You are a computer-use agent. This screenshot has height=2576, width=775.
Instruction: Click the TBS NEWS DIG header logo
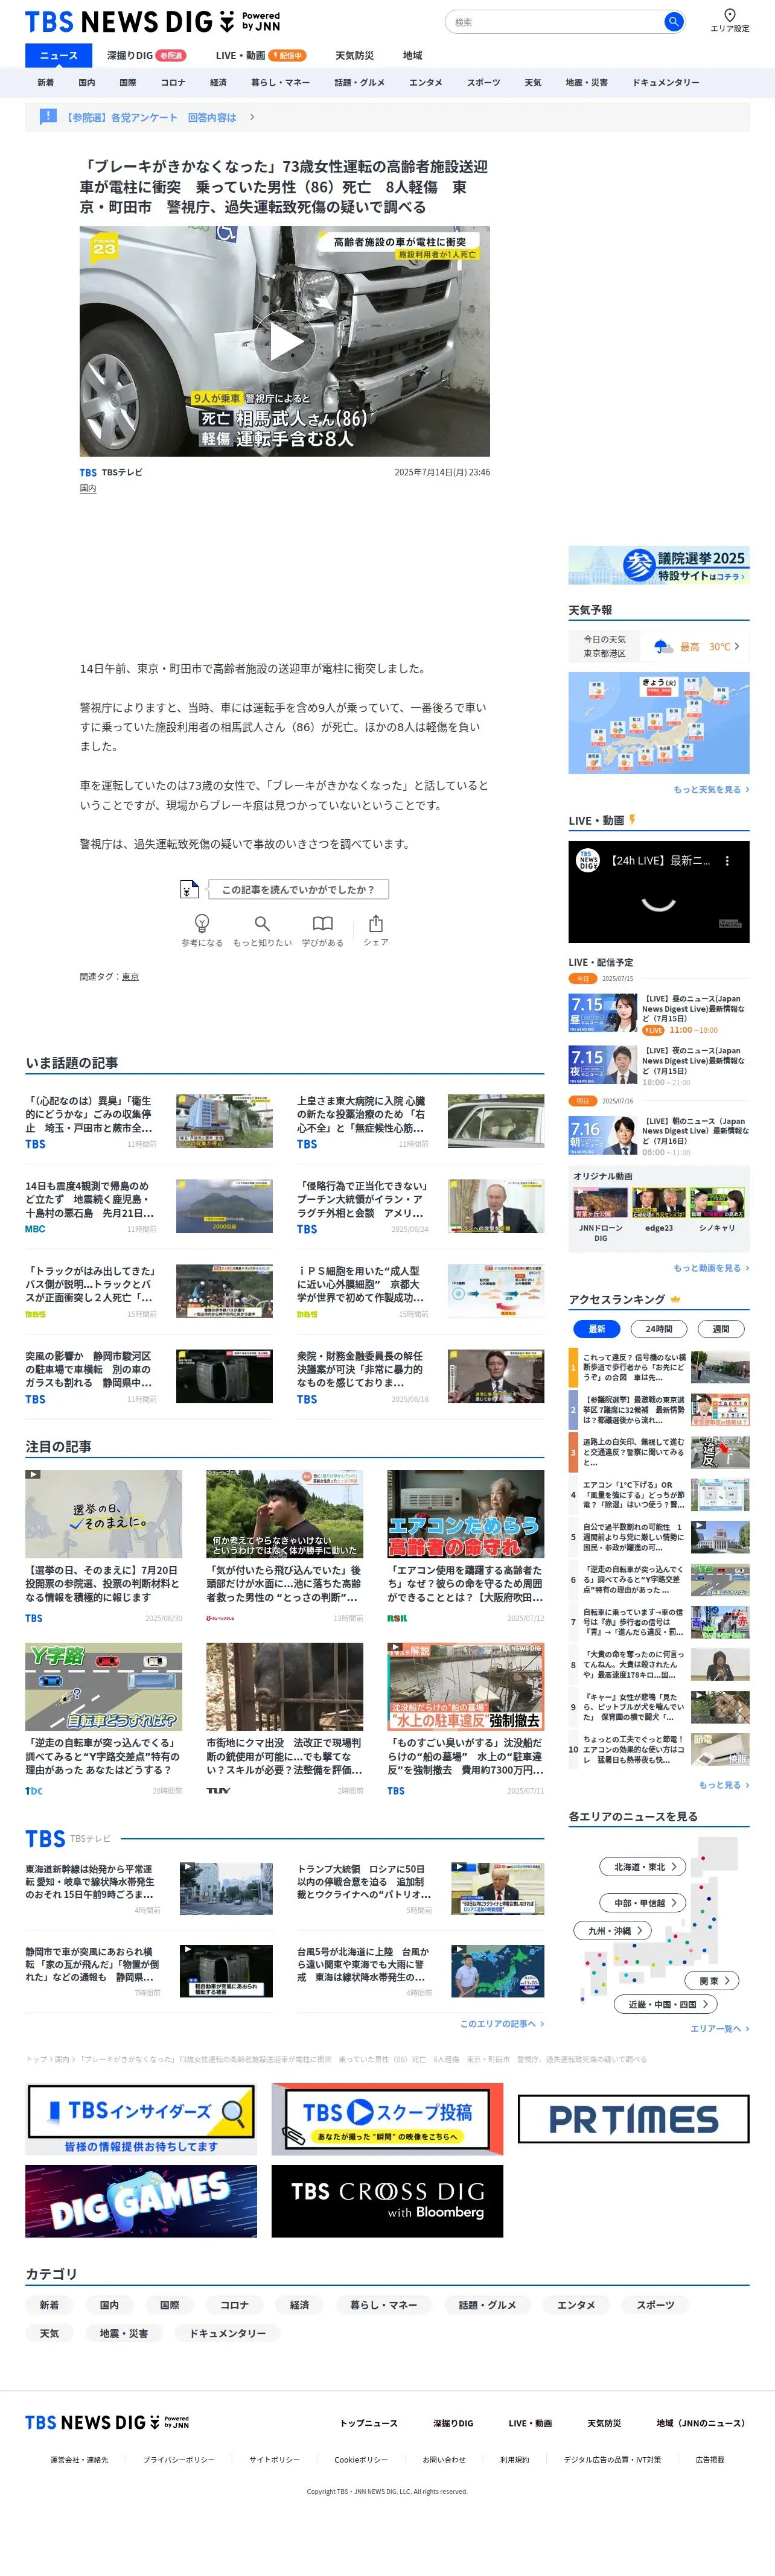(x=152, y=21)
